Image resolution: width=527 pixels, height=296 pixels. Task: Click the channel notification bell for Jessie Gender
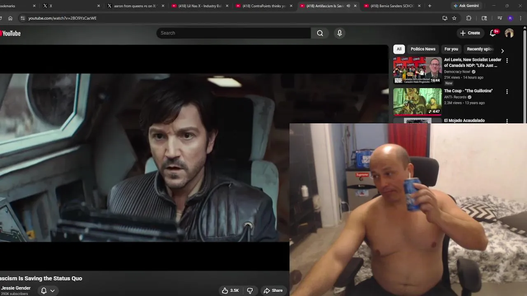[44, 291]
